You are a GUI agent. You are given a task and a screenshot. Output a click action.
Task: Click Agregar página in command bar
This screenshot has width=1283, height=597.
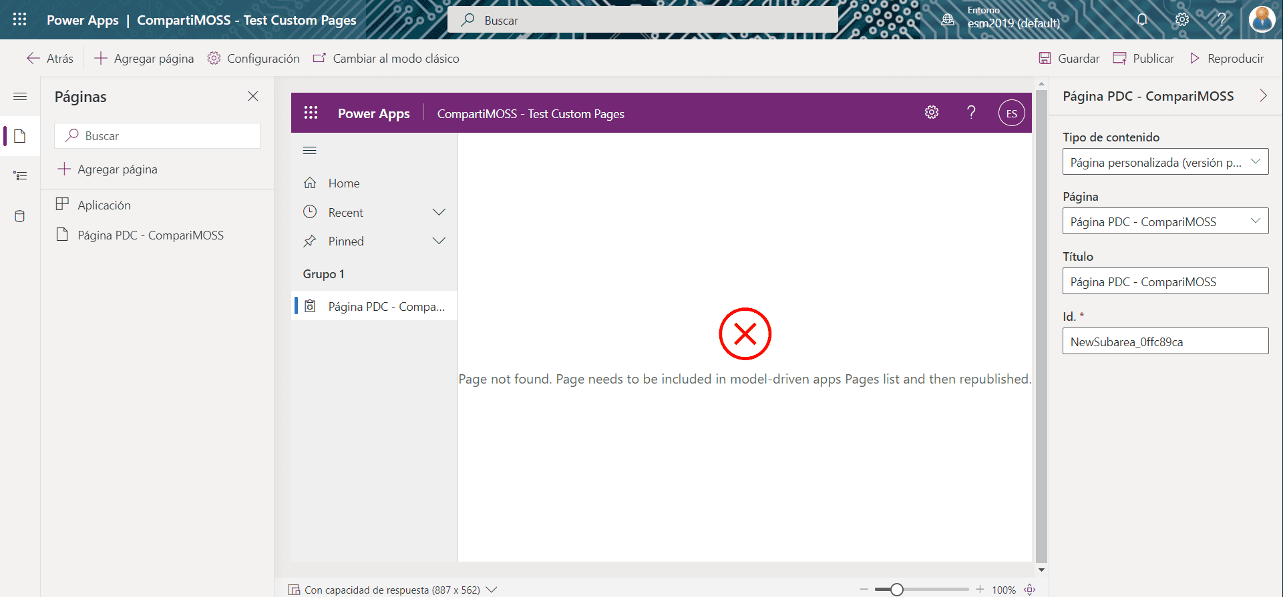pos(144,59)
